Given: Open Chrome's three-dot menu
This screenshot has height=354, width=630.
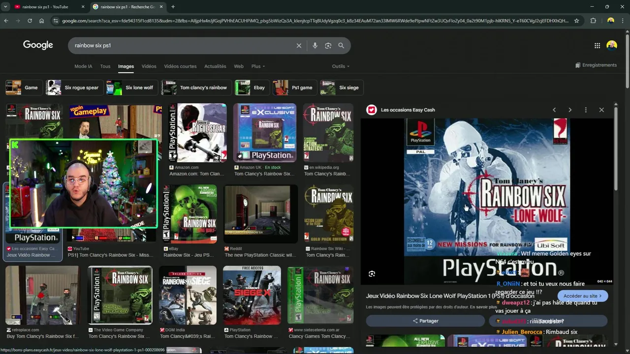Looking at the screenshot, I should tap(623, 21).
